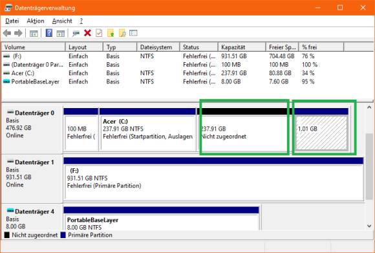Click the Back arrow toolbar icon
Viewport: 375px width, 253px height.
[x=7, y=33]
